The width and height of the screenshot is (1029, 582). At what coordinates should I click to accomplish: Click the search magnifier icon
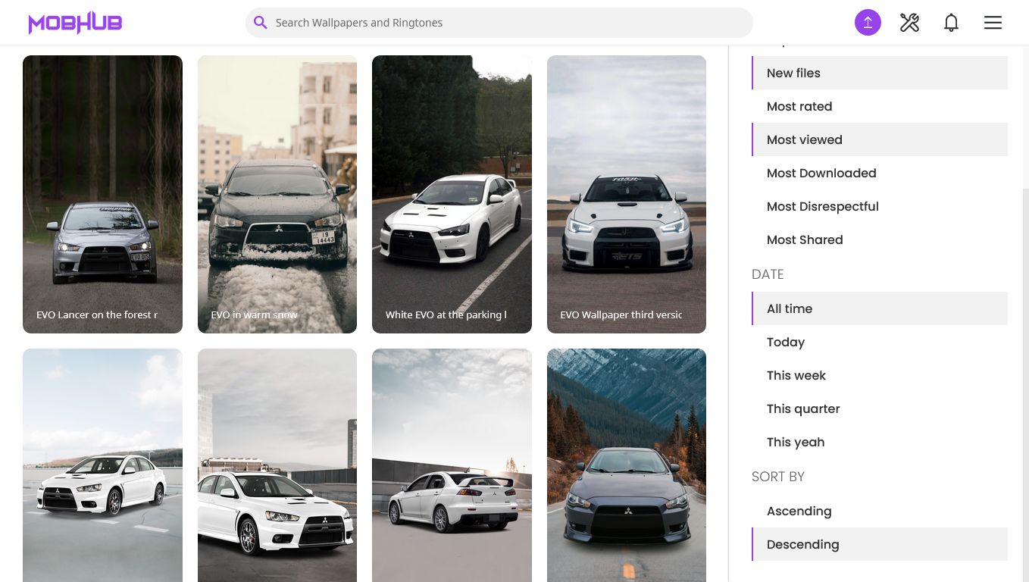tap(260, 23)
